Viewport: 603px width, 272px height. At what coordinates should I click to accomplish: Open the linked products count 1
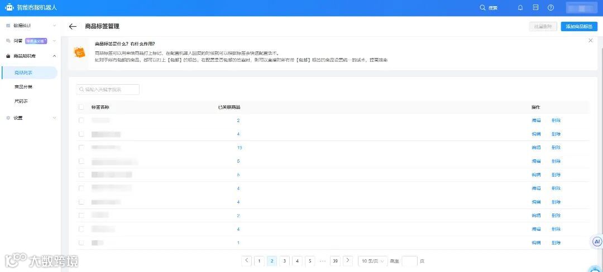point(238,243)
